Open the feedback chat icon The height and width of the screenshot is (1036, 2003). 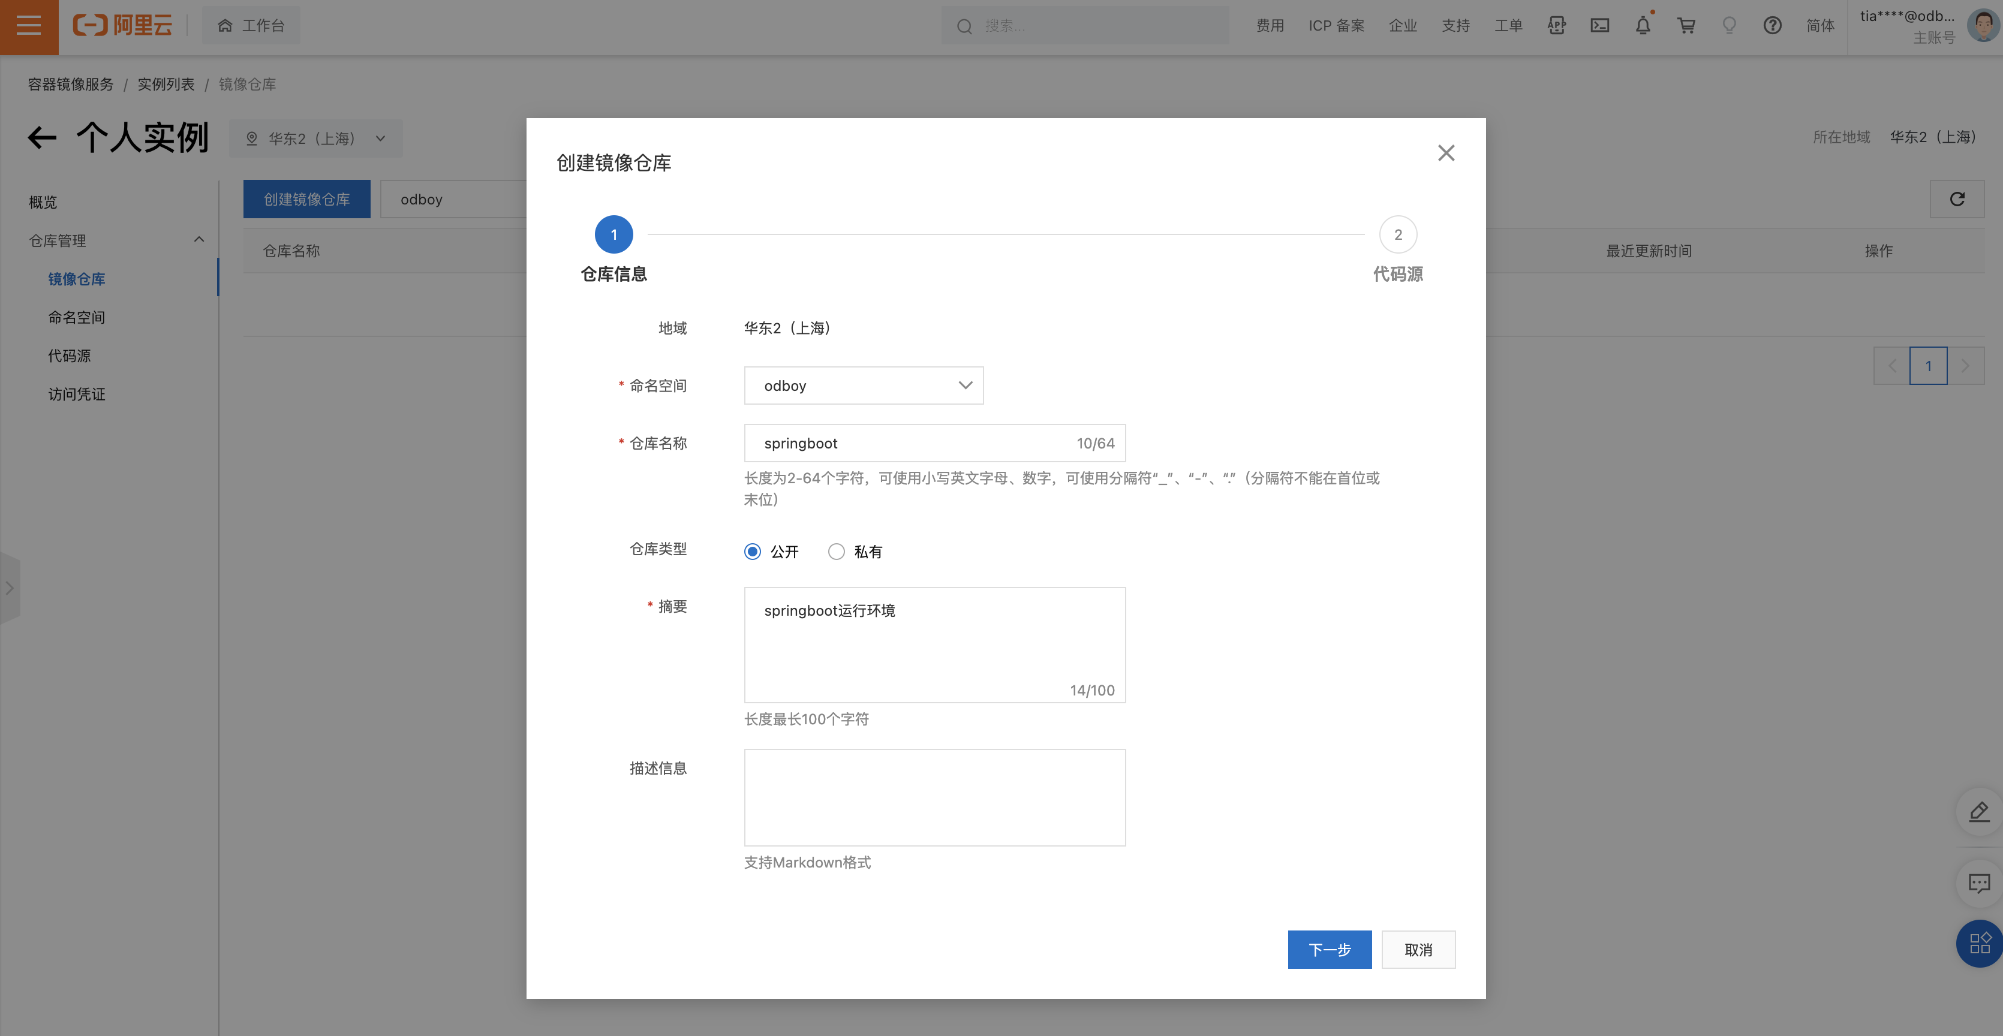coord(1978,883)
